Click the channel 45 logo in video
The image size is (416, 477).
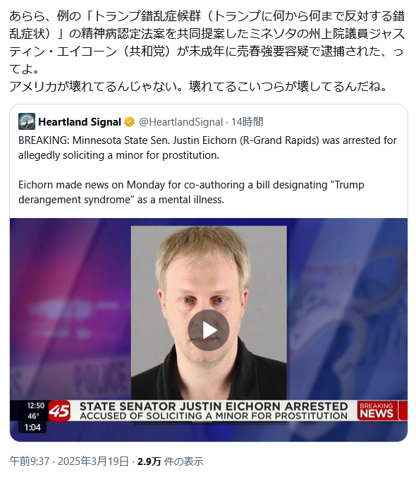pyautogui.click(x=59, y=411)
